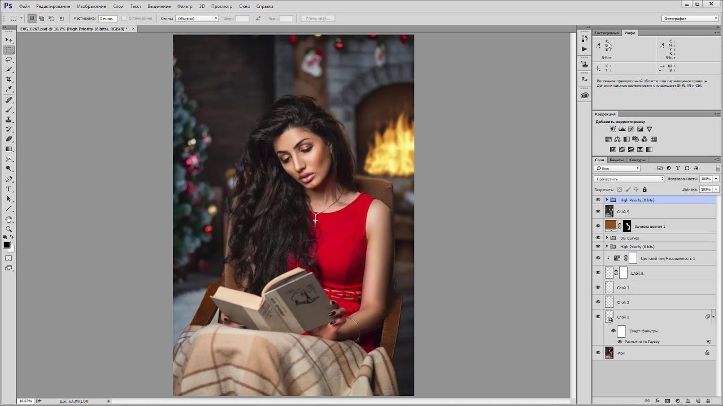This screenshot has width=723, height=406.
Task: Click the zoom percentage field in status bar
Action: 26,401
